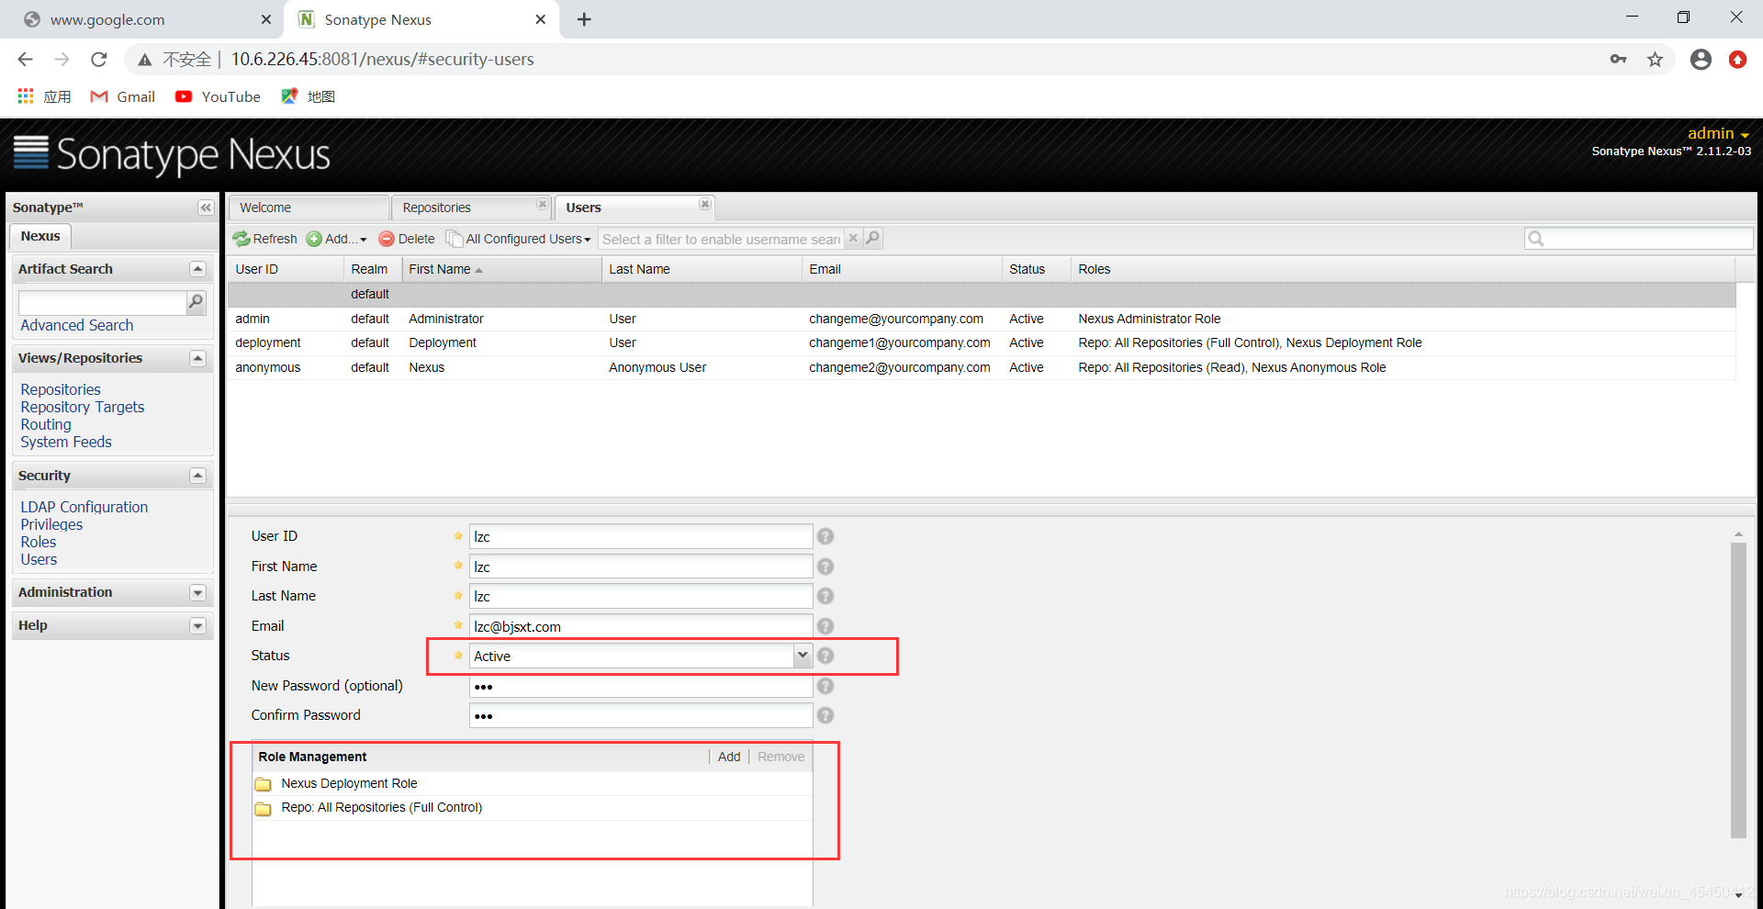Open the Repositories link in the sidebar
Screen dimensions: 1763x909
[x=61, y=389]
